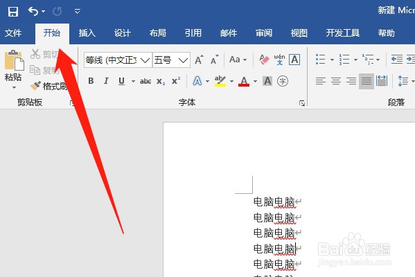415x277 pixels.
Task: Open the 文件 menu tab
Action: [x=13, y=33]
